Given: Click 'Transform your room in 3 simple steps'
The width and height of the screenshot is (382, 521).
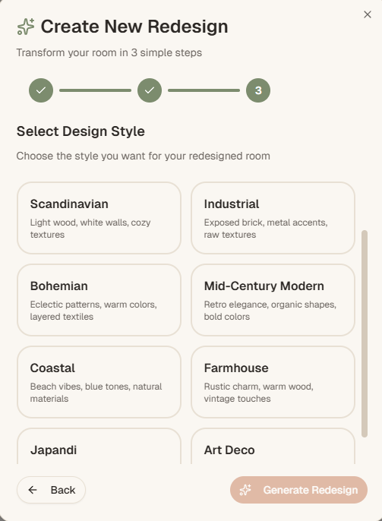Looking at the screenshot, I should point(109,53).
